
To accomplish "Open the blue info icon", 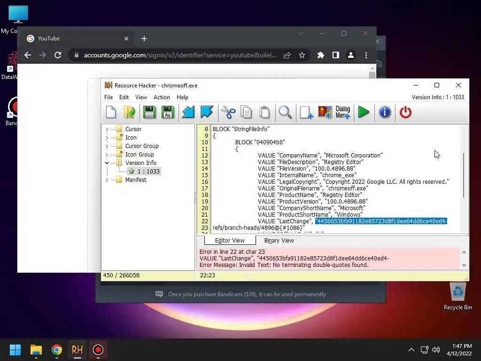I will click(x=385, y=112).
